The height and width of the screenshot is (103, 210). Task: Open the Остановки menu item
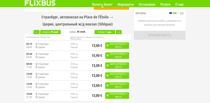(x=147, y=5)
